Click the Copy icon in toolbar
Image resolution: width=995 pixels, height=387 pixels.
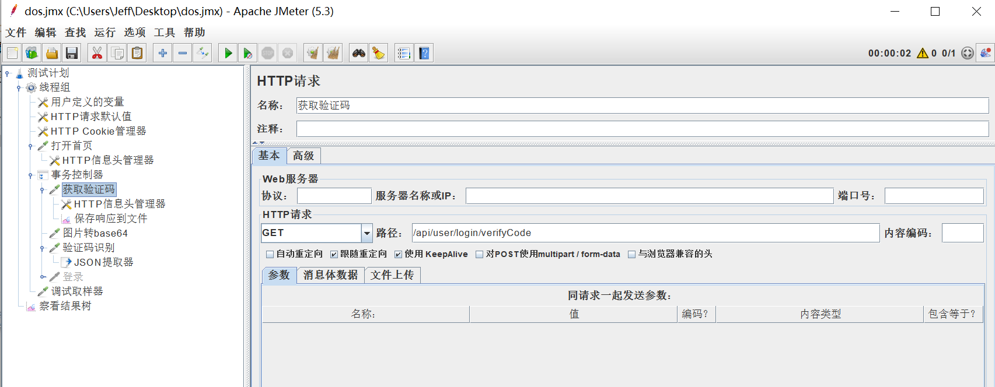pyautogui.click(x=117, y=53)
